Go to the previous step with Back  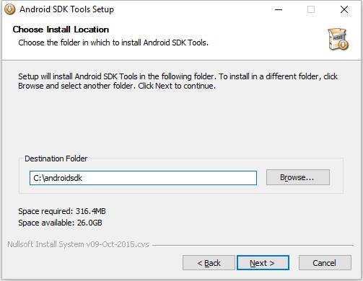pyautogui.click(x=209, y=263)
